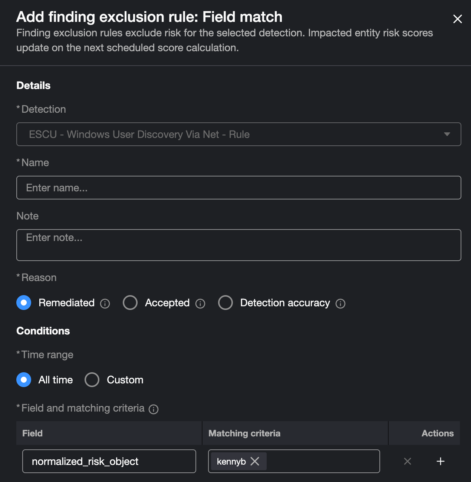The width and height of the screenshot is (471, 482).
Task: Open the Detection dropdown arrow
Action: pyautogui.click(x=447, y=134)
